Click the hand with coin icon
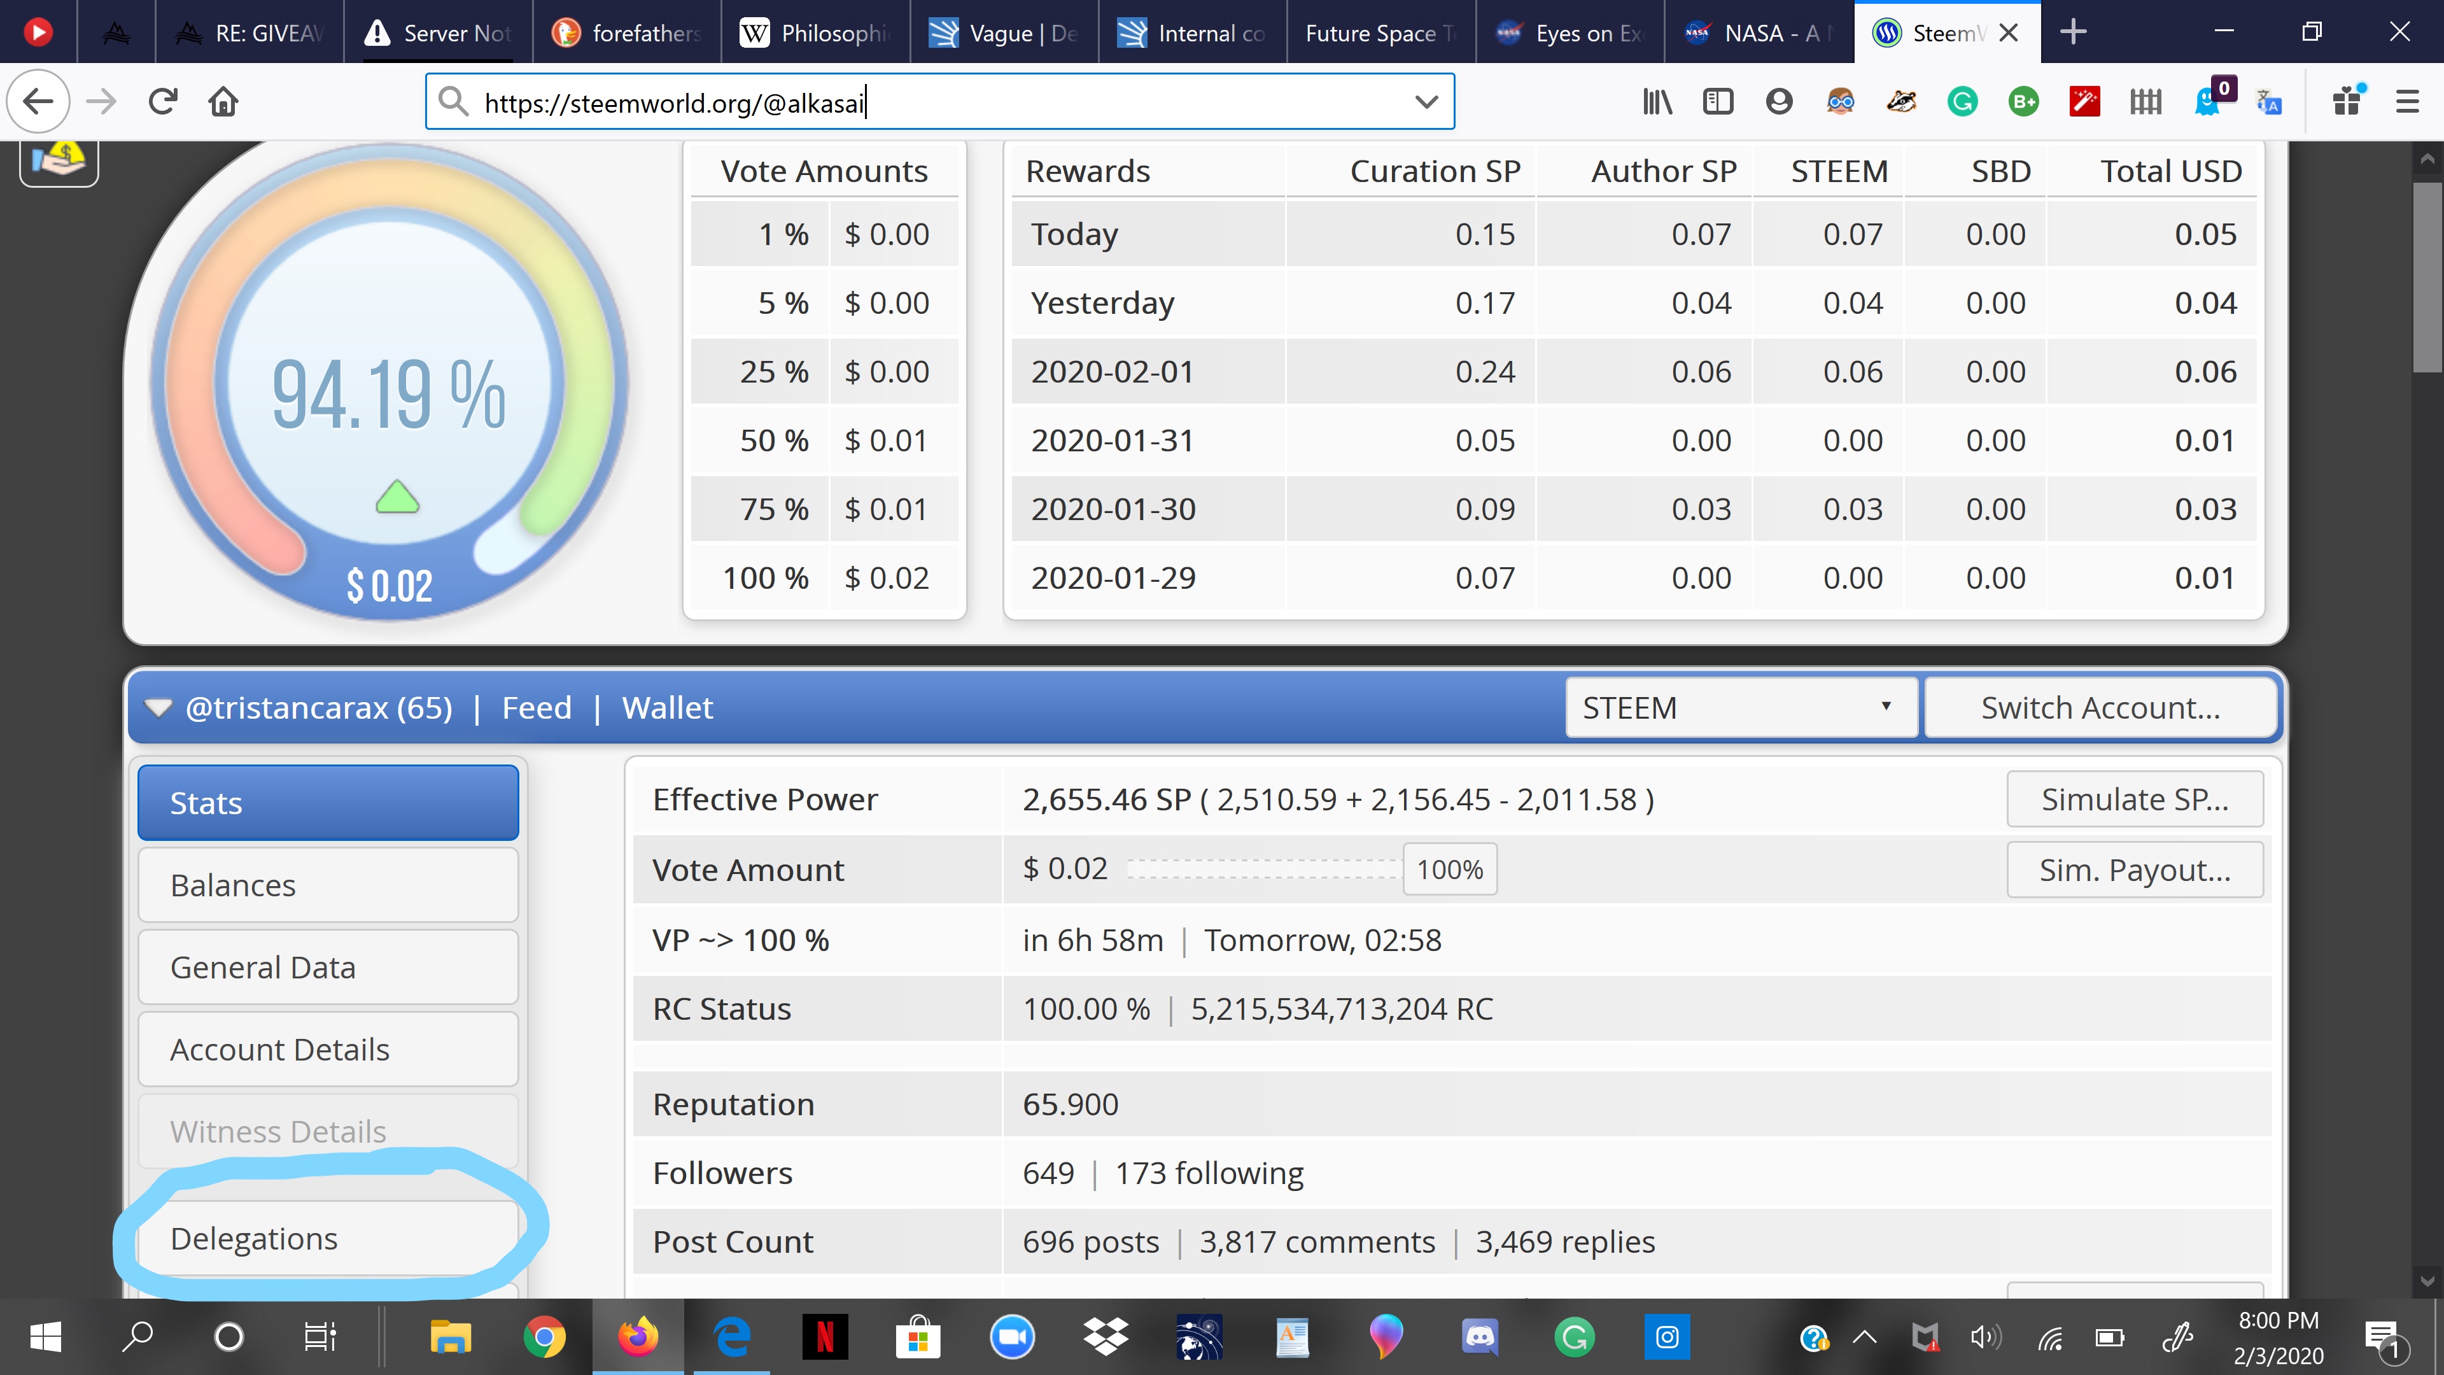2444x1375 pixels. (59, 159)
